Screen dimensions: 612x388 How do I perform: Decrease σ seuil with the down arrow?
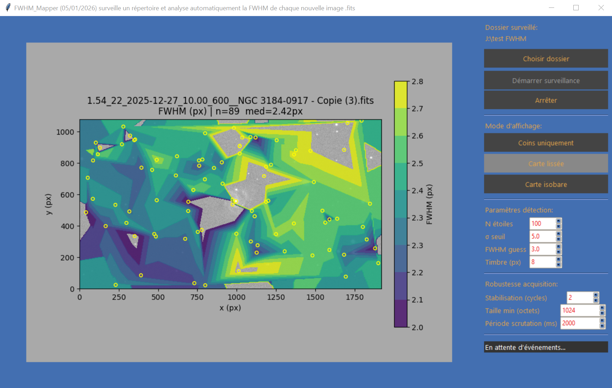tap(558, 239)
